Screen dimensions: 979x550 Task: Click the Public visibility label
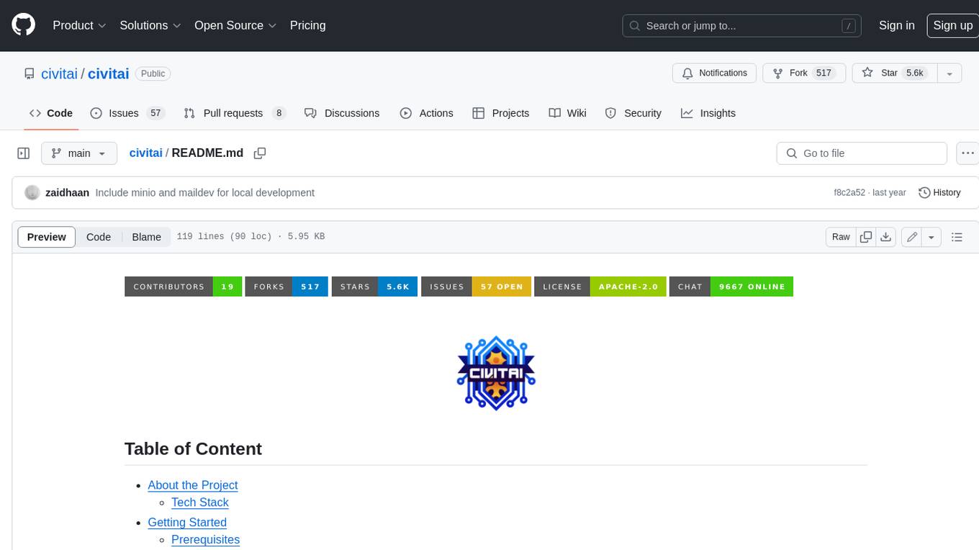coord(153,73)
